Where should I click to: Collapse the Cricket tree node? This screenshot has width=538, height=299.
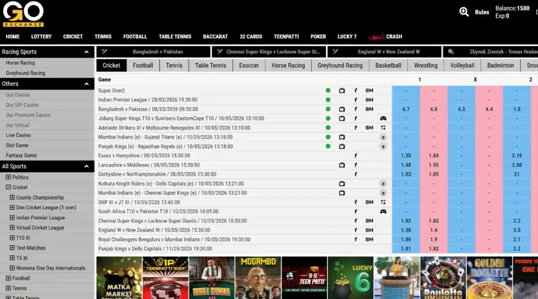point(8,188)
